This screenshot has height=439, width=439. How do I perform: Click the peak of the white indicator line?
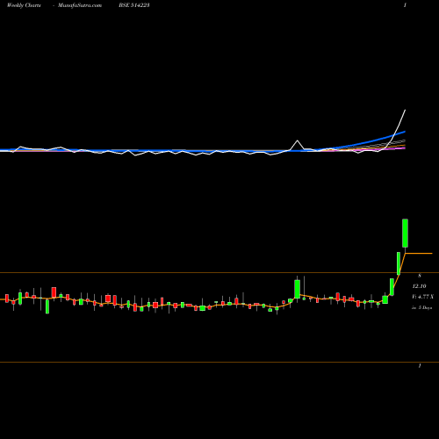pyautogui.click(x=406, y=110)
